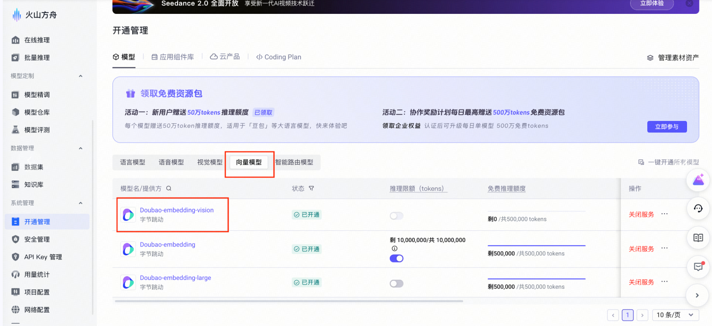
Task: Switch to the 云产品 tab
Action: 225,57
